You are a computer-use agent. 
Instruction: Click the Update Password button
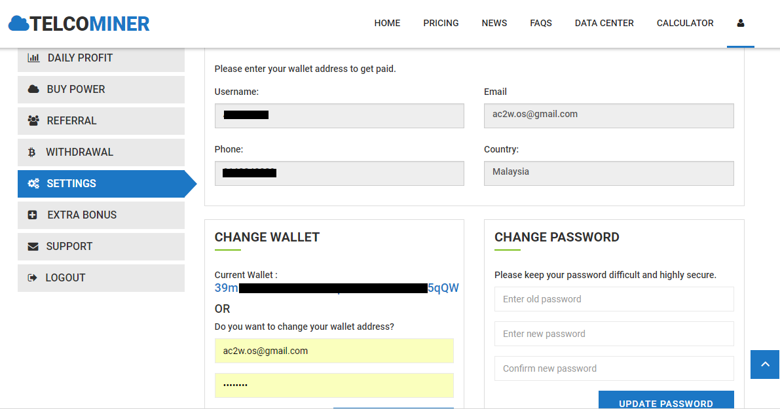pos(665,401)
